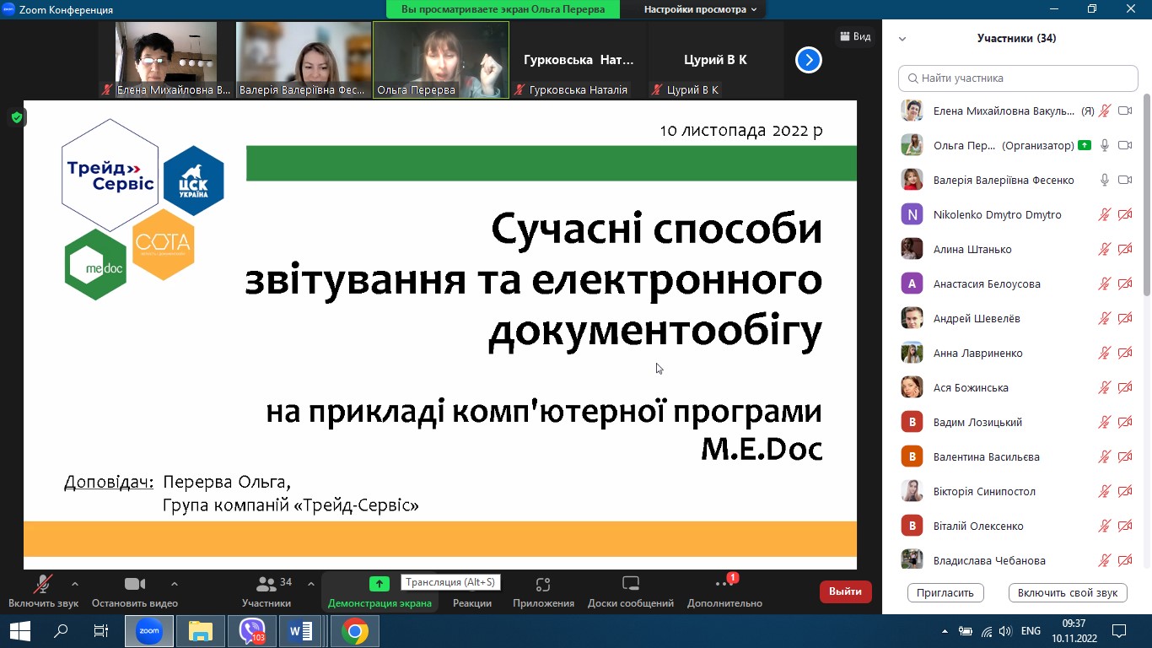This screenshot has width=1152, height=648.
Task: Open notification center in system tray
Action: [x=1119, y=631]
